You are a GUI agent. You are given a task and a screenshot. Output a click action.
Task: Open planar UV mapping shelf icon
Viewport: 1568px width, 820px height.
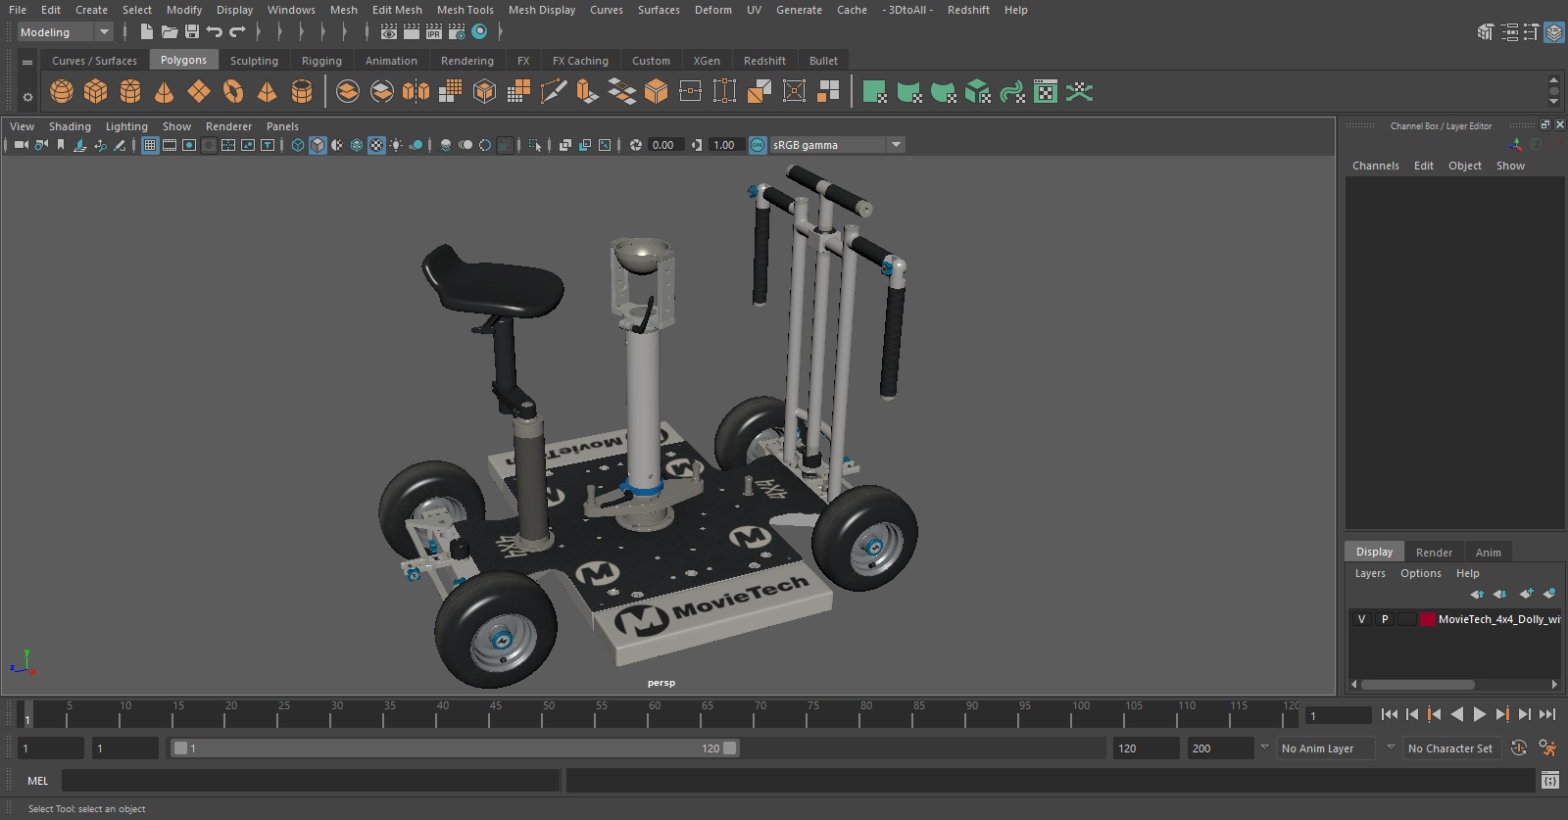(875, 92)
